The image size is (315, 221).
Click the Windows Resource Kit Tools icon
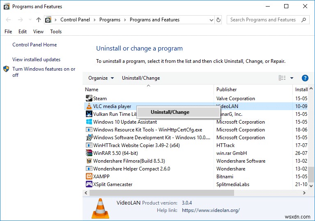pos(89,129)
